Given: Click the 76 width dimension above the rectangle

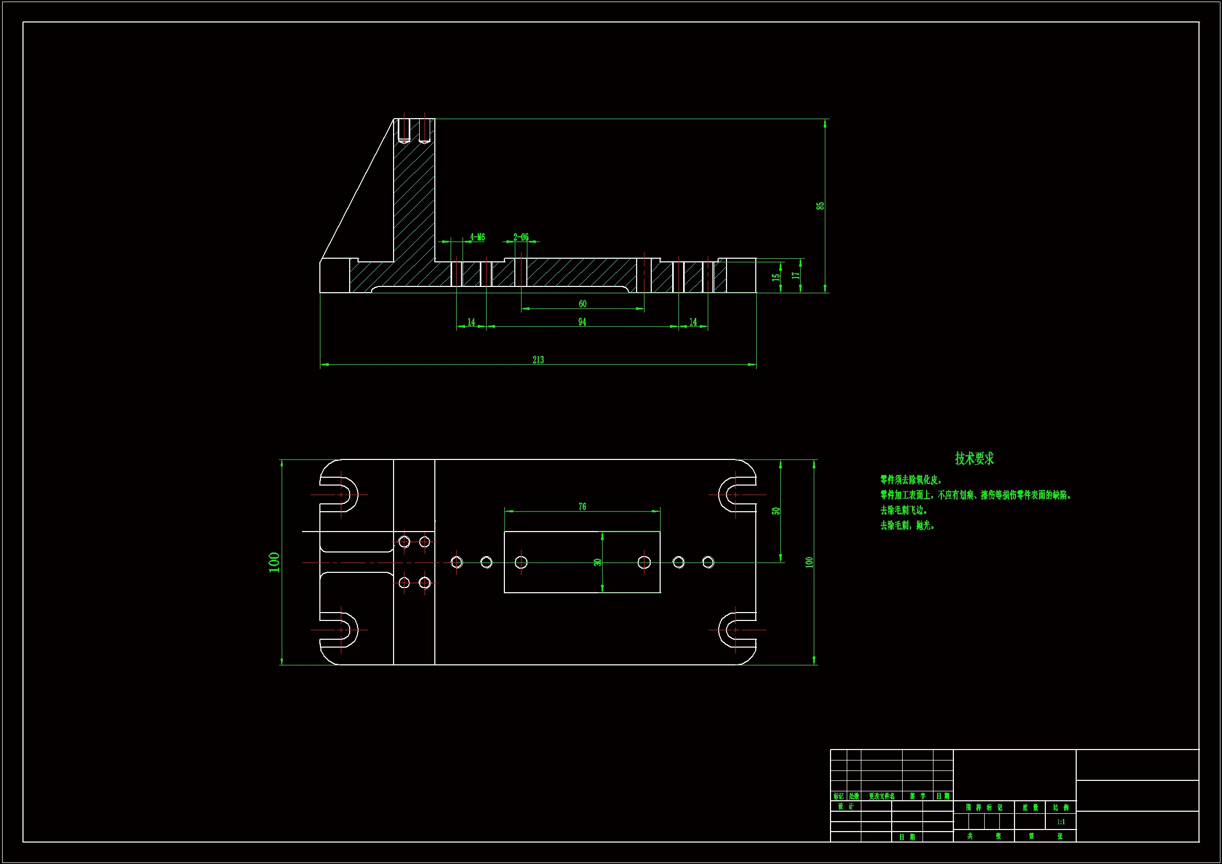Looking at the screenshot, I should point(582,506).
